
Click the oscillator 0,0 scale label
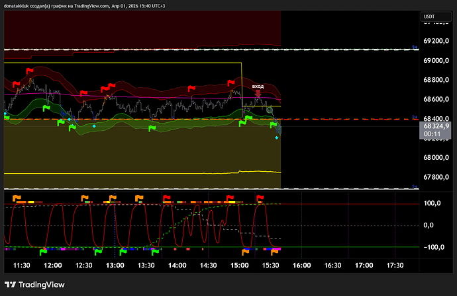pos(429,225)
